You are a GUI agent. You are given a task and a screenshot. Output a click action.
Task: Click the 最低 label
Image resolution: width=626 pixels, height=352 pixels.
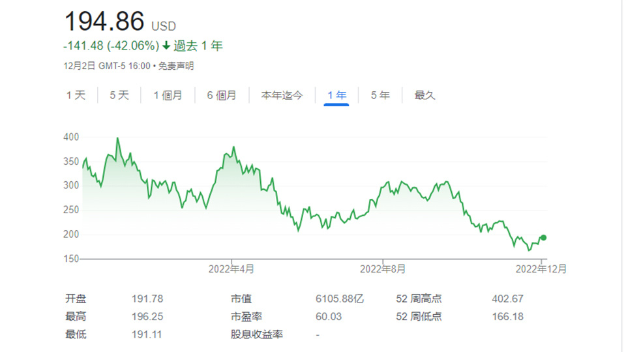coord(76,334)
